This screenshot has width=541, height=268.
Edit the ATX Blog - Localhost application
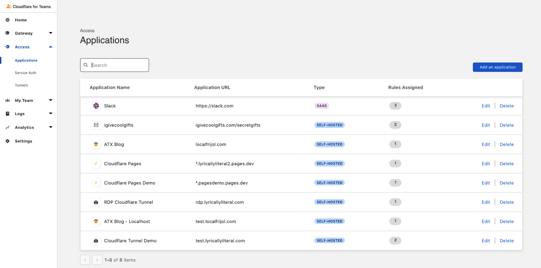click(x=486, y=221)
